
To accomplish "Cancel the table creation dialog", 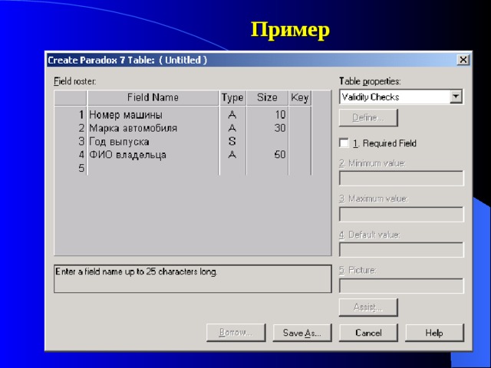I will pyautogui.click(x=368, y=332).
